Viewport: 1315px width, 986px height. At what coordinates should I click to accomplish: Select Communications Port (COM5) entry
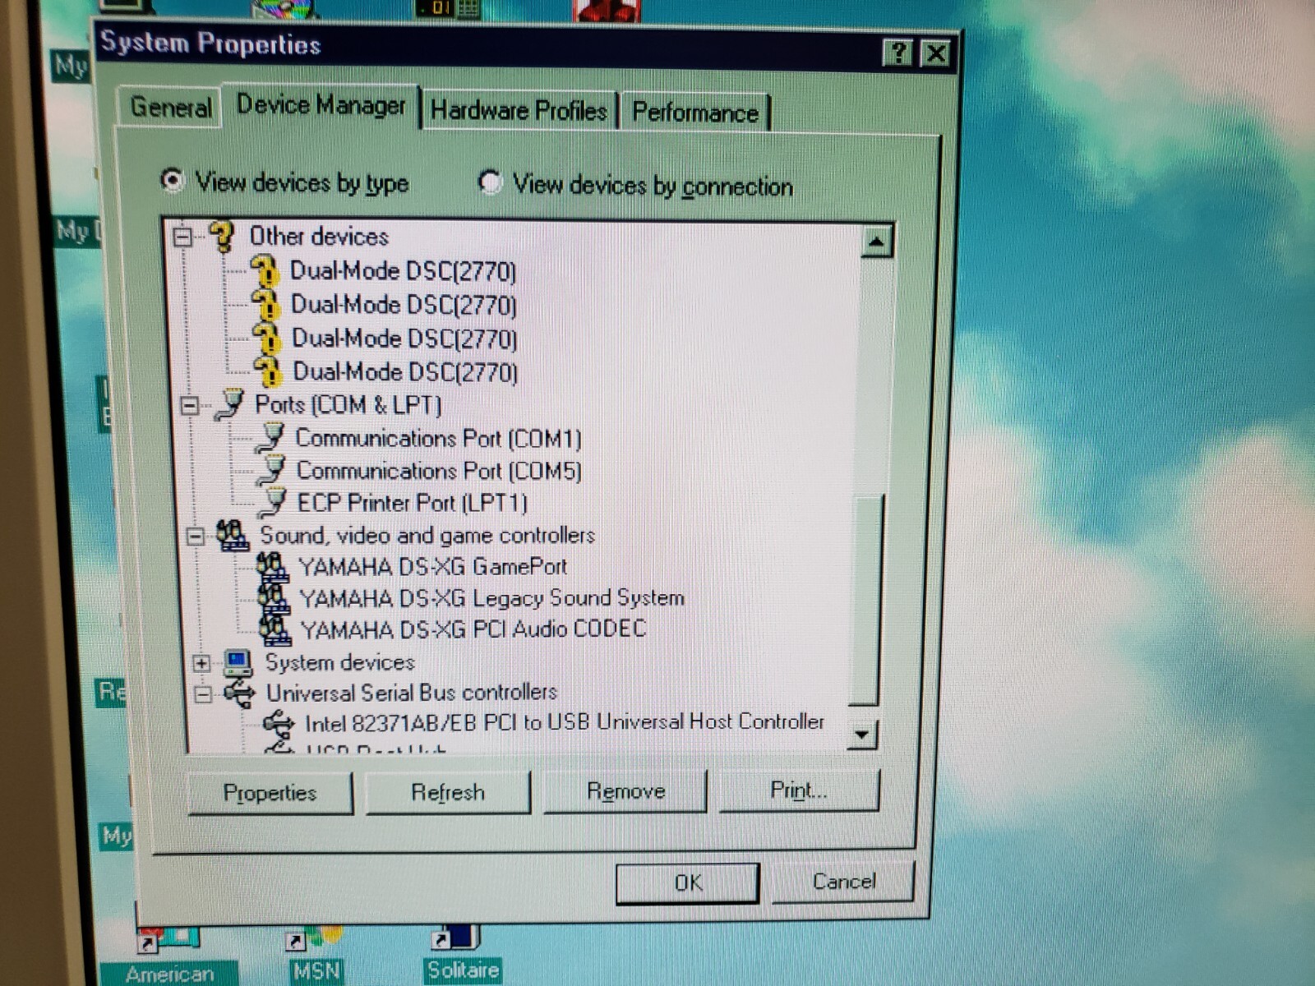click(x=439, y=471)
